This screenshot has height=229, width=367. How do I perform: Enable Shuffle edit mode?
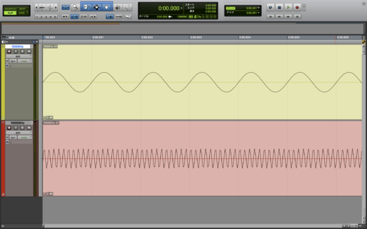click(x=10, y=9)
